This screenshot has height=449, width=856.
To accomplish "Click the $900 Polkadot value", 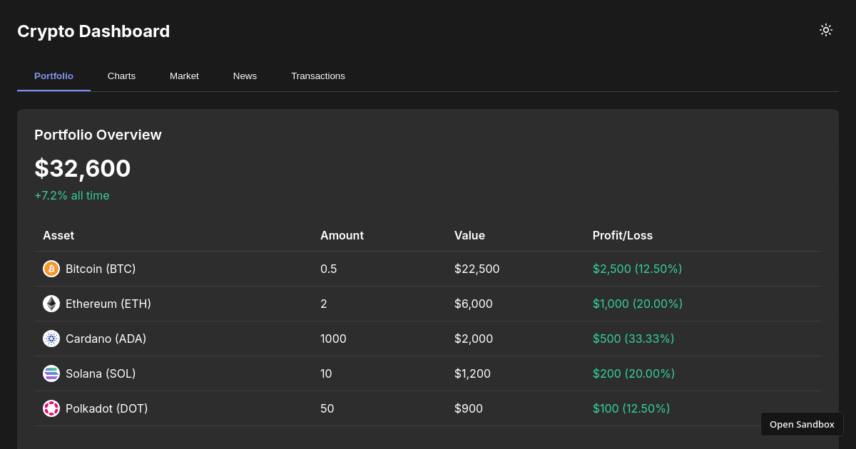I will [469, 408].
